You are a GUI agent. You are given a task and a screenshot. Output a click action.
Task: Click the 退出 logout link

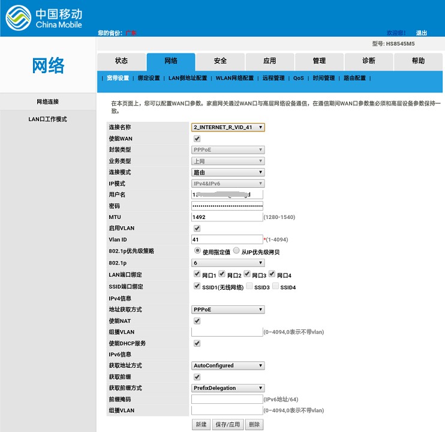click(422, 33)
